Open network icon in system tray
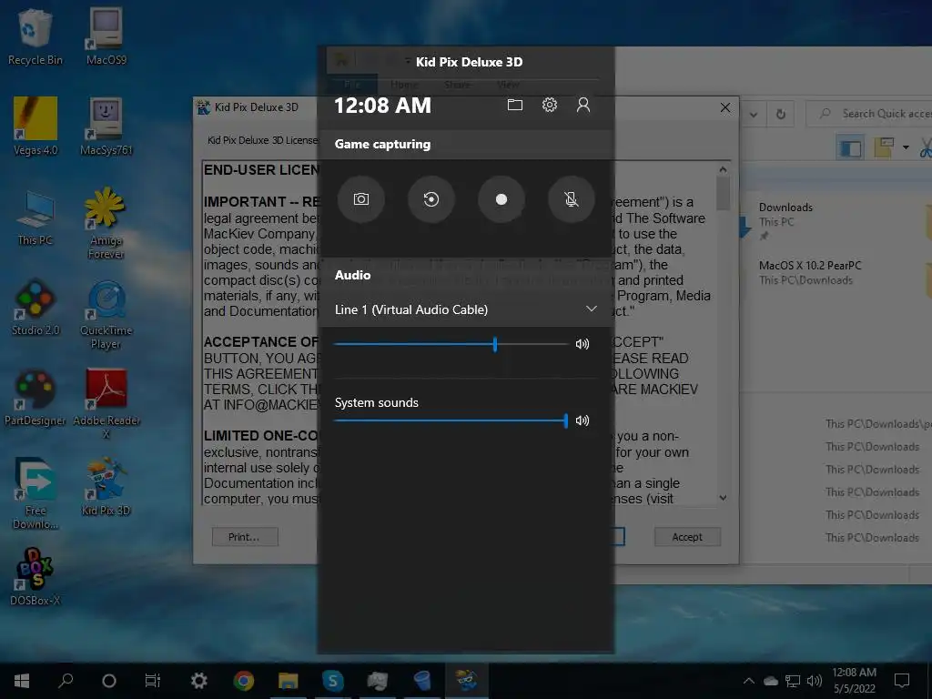The width and height of the screenshot is (932, 699). pyautogui.click(x=793, y=681)
